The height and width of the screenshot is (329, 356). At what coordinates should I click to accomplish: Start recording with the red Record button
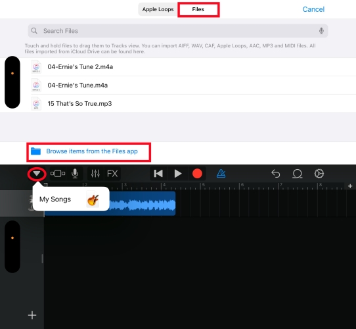point(197,174)
